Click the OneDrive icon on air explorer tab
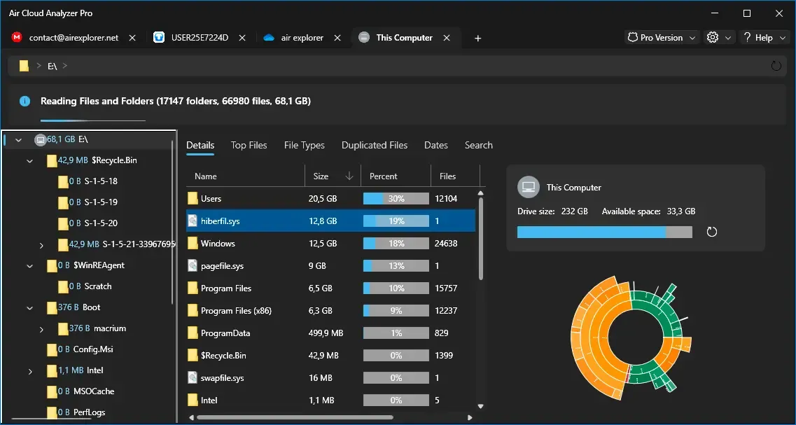Viewport: 796px width, 425px height. pos(269,38)
